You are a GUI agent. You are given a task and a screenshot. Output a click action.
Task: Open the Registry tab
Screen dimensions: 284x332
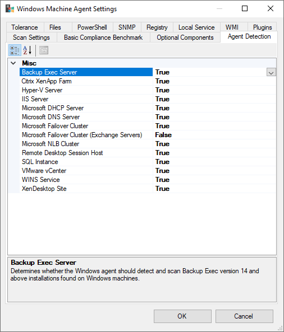point(157,27)
